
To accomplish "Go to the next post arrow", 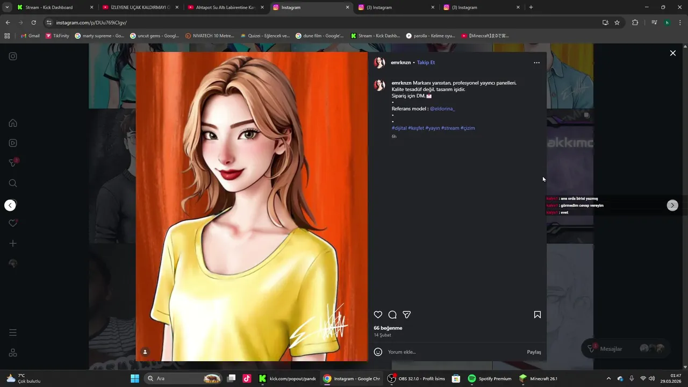I will point(672,205).
